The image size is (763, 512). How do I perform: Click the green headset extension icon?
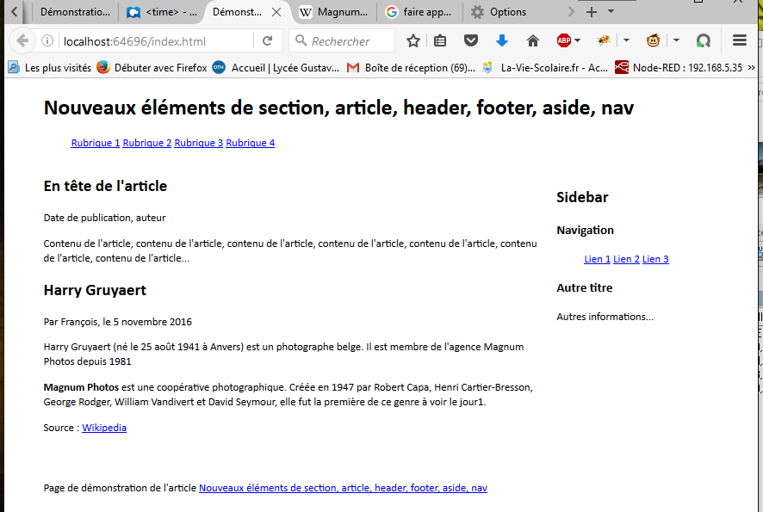(x=703, y=40)
